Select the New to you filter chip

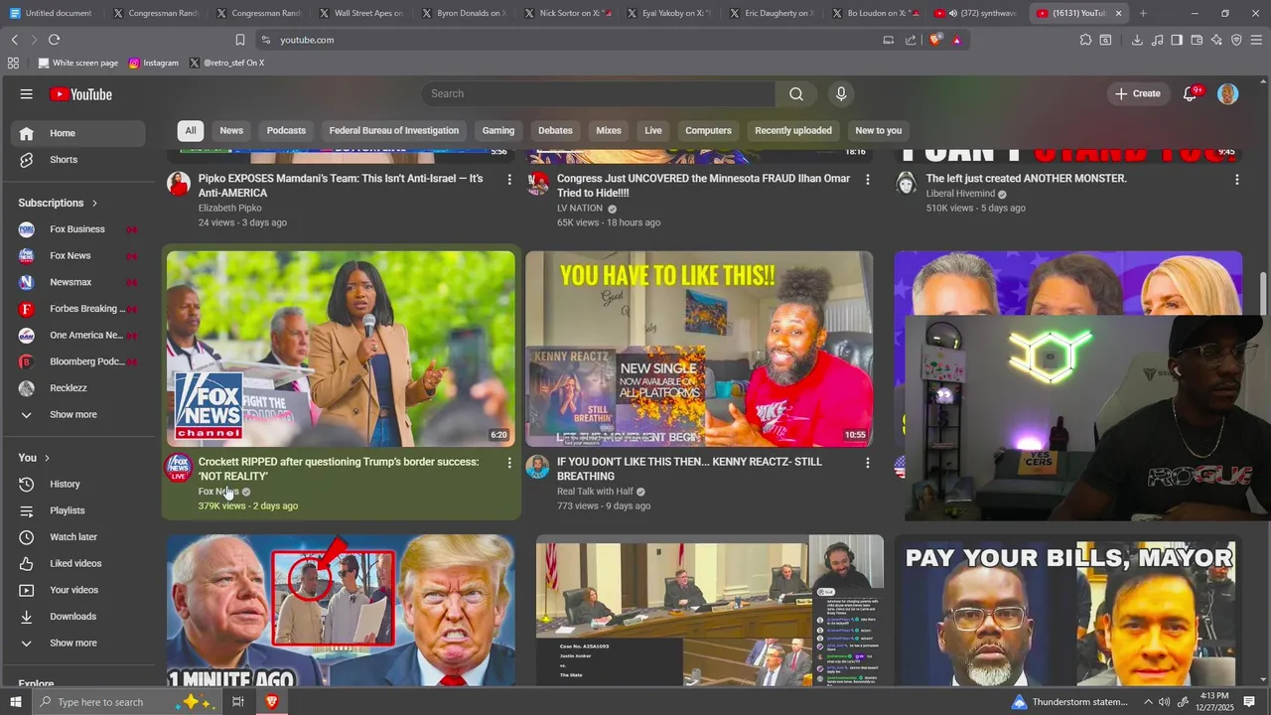coord(879,130)
